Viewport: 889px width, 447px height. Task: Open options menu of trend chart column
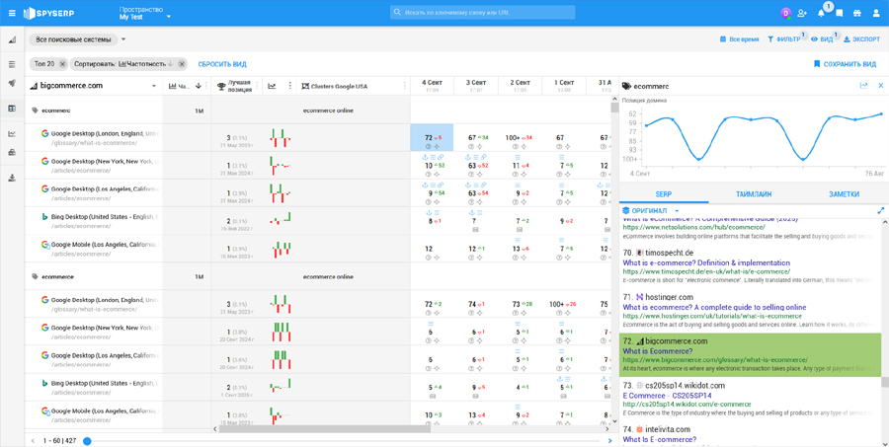pos(290,86)
